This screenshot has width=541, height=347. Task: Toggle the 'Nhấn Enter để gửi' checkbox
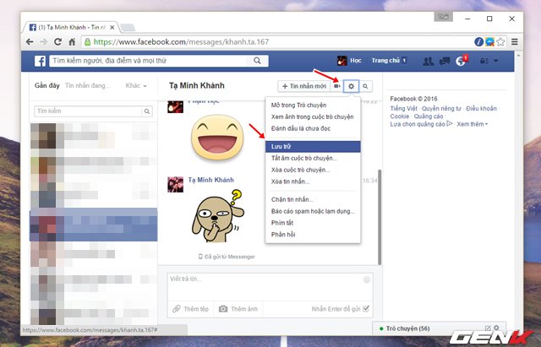[x=367, y=309]
